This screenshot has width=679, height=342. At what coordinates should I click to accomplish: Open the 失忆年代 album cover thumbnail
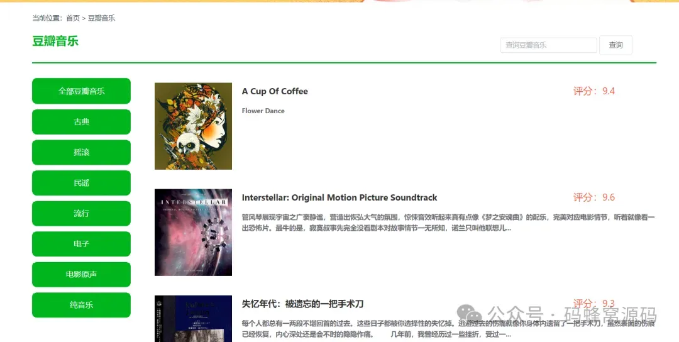tap(193, 319)
